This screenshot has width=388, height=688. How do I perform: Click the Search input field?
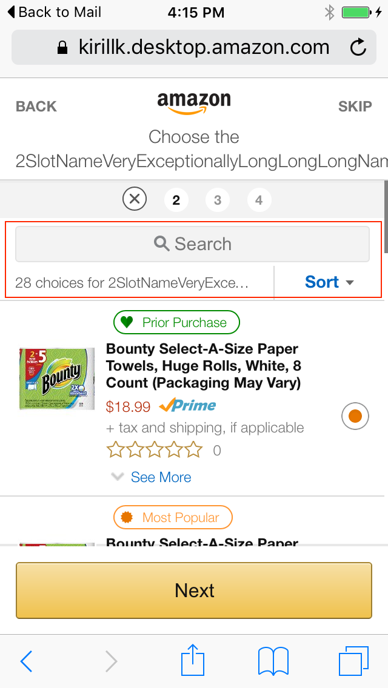tap(192, 244)
